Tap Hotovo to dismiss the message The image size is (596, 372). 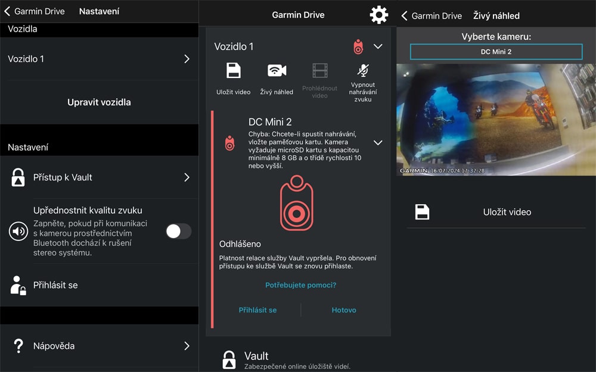tap(344, 310)
